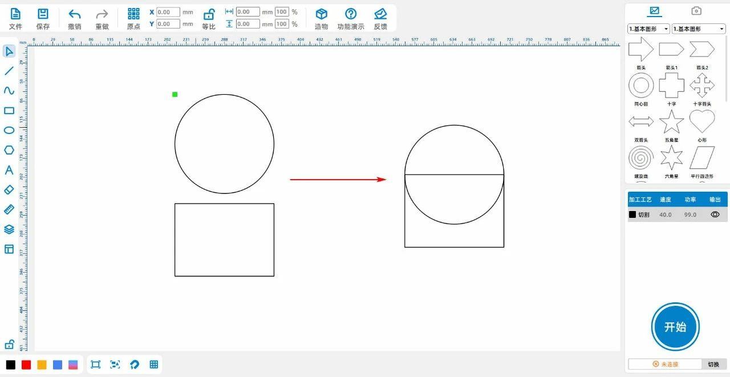Viewport: 730px width, 377px height.
Task: Toggle the canvas lock in bottom left
Action: [9, 344]
